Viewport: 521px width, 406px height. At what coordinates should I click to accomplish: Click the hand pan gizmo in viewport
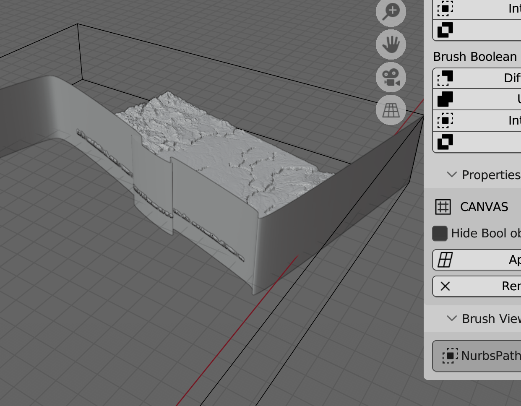point(391,45)
